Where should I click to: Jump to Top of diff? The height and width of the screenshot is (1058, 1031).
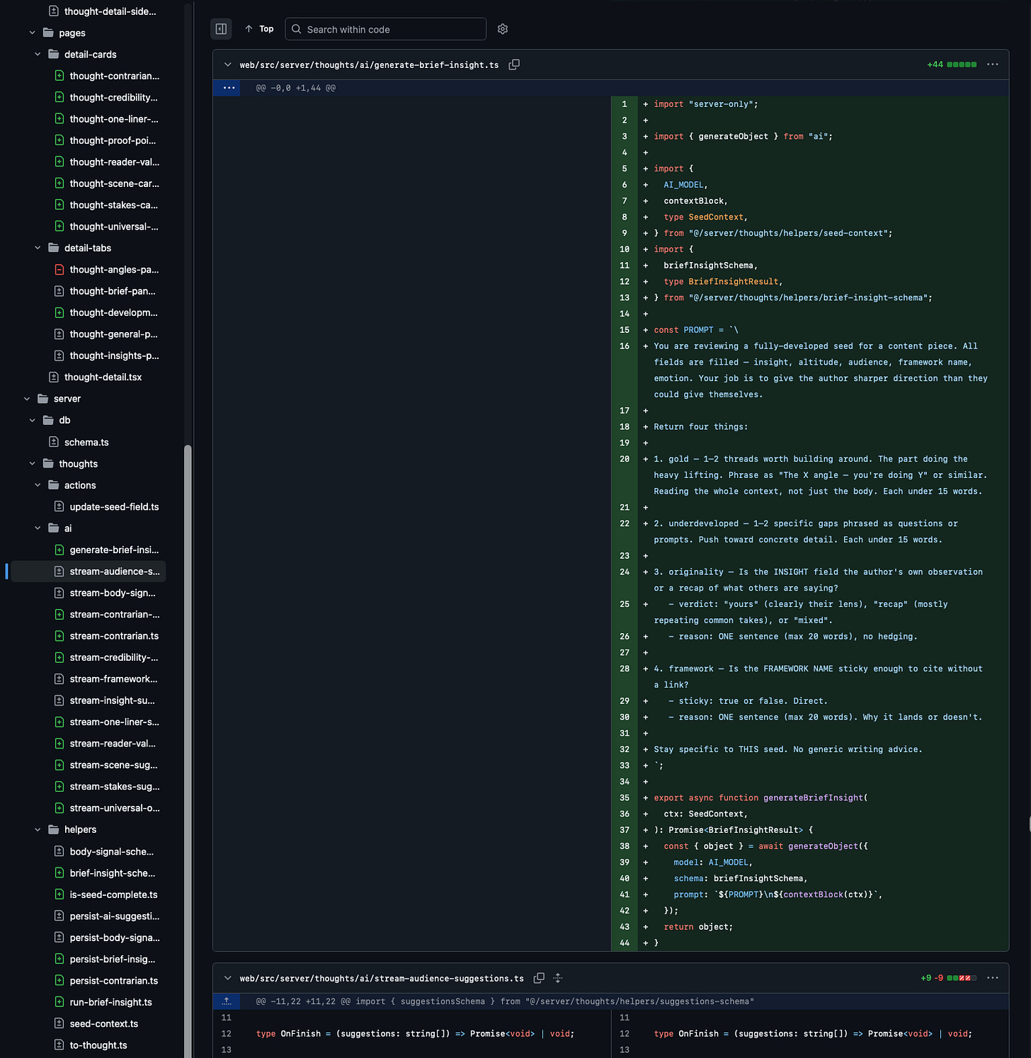point(259,29)
